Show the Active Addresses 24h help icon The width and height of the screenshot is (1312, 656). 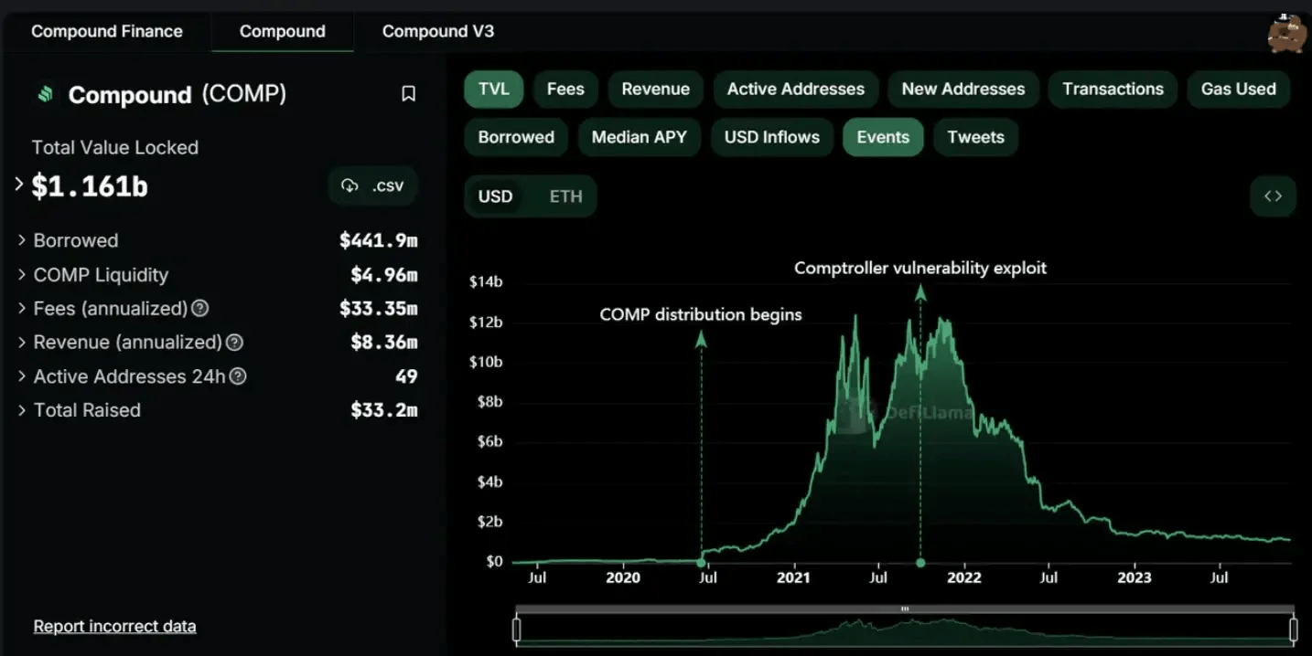[x=238, y=376]
